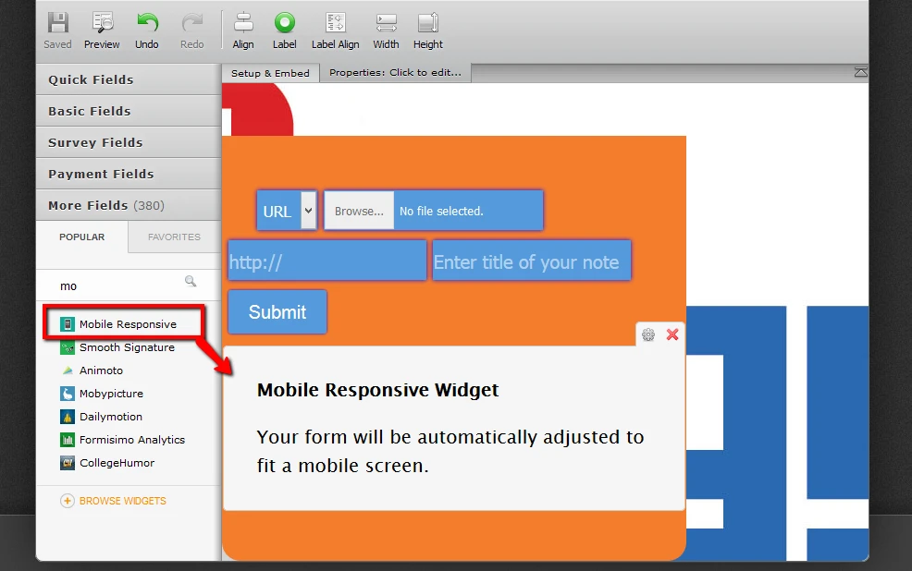The height and width of the screenshot is (571, 912).
Task: Select the Preview tool in the toolbar
Action: (102, 30)
